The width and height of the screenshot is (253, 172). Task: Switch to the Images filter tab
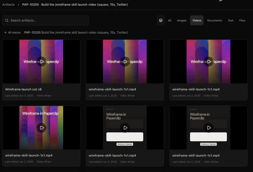coord(182,20)
